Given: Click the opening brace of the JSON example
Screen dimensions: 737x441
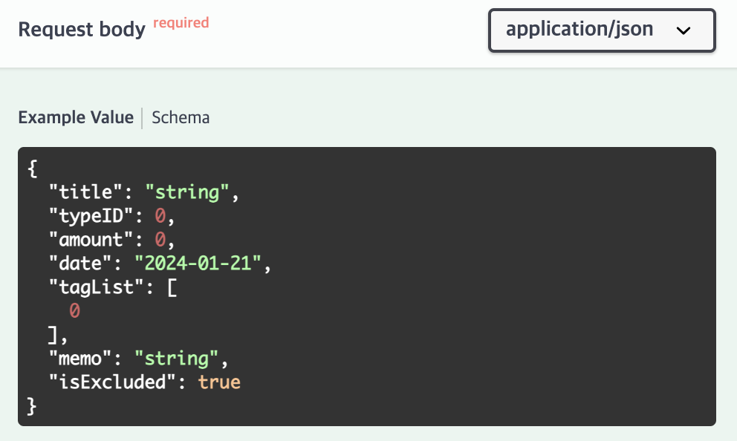Looking at the screenshot, I should point(31,169).
